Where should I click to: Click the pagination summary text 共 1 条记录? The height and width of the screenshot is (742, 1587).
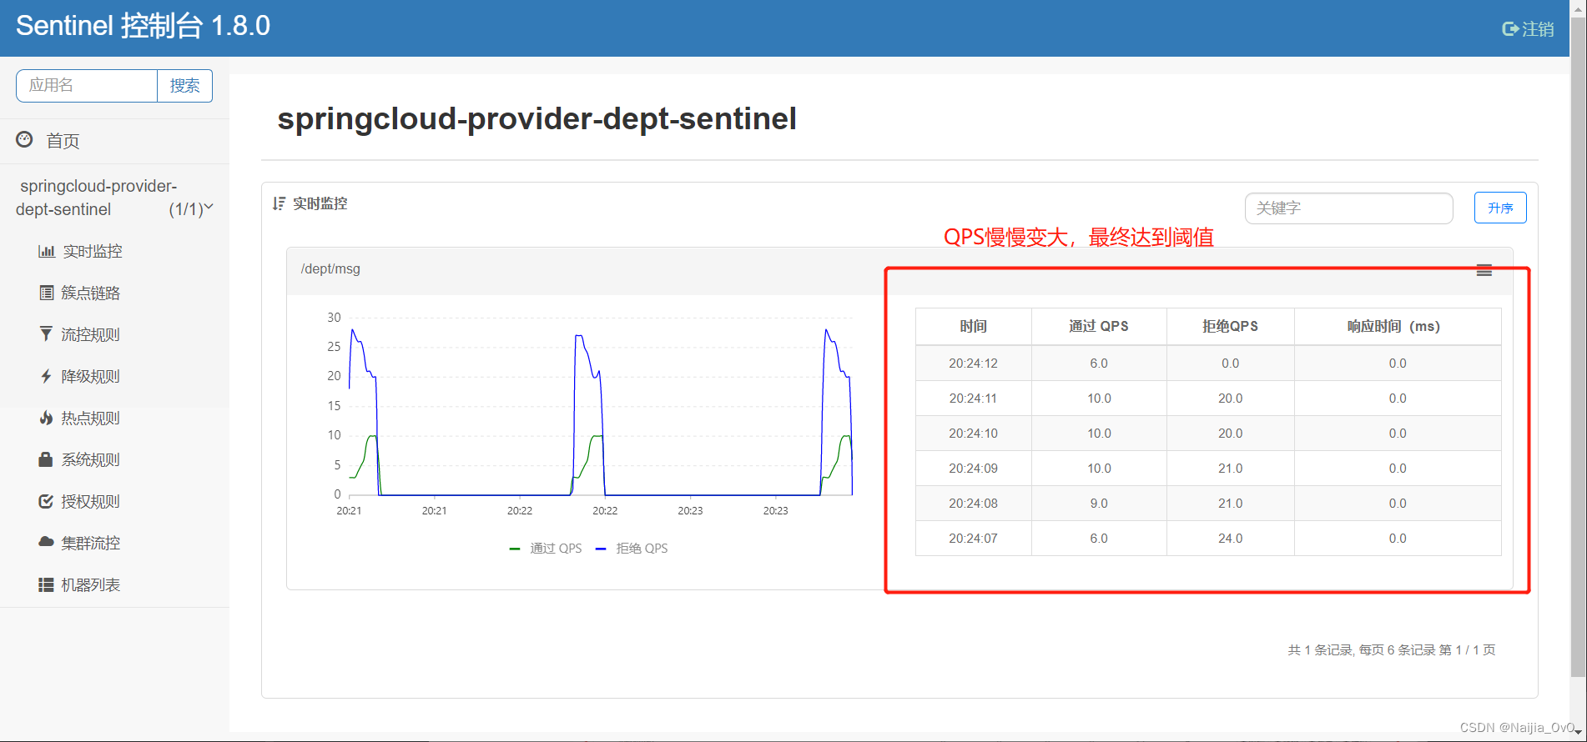tap(1320, 649)
